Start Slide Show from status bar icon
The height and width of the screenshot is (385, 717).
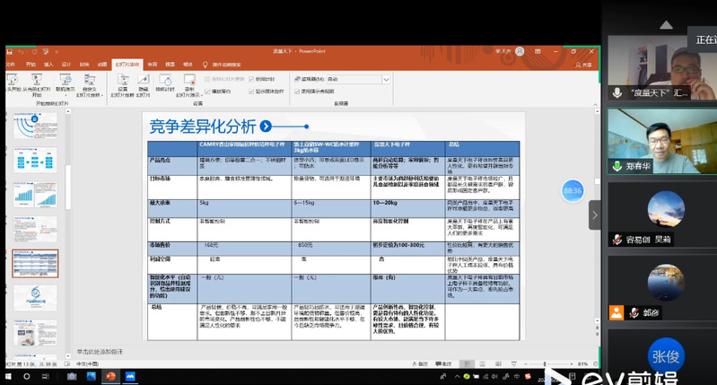pos(514,364)
